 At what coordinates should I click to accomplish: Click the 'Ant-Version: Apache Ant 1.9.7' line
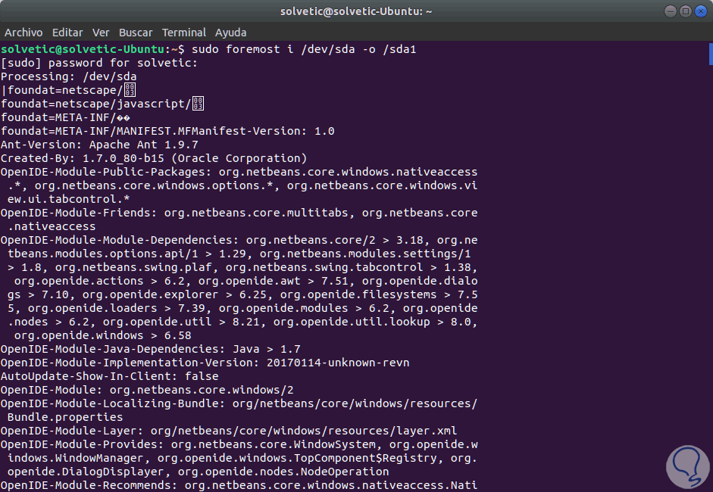click(99, 145)
